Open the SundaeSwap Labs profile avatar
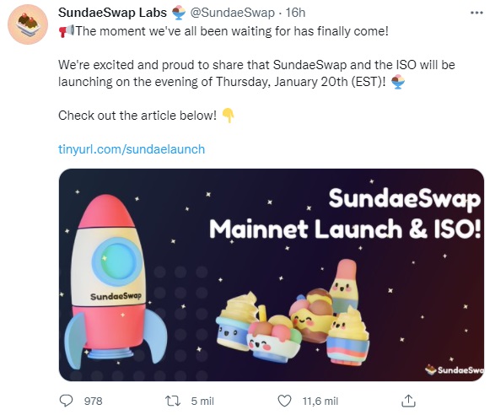Image resolution: width=495 pixels, height=415 pixels. (28, 24)
